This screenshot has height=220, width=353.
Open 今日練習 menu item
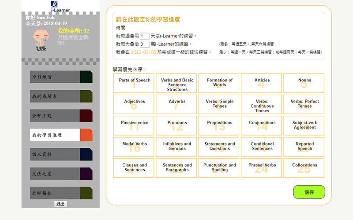pos(61,77)
